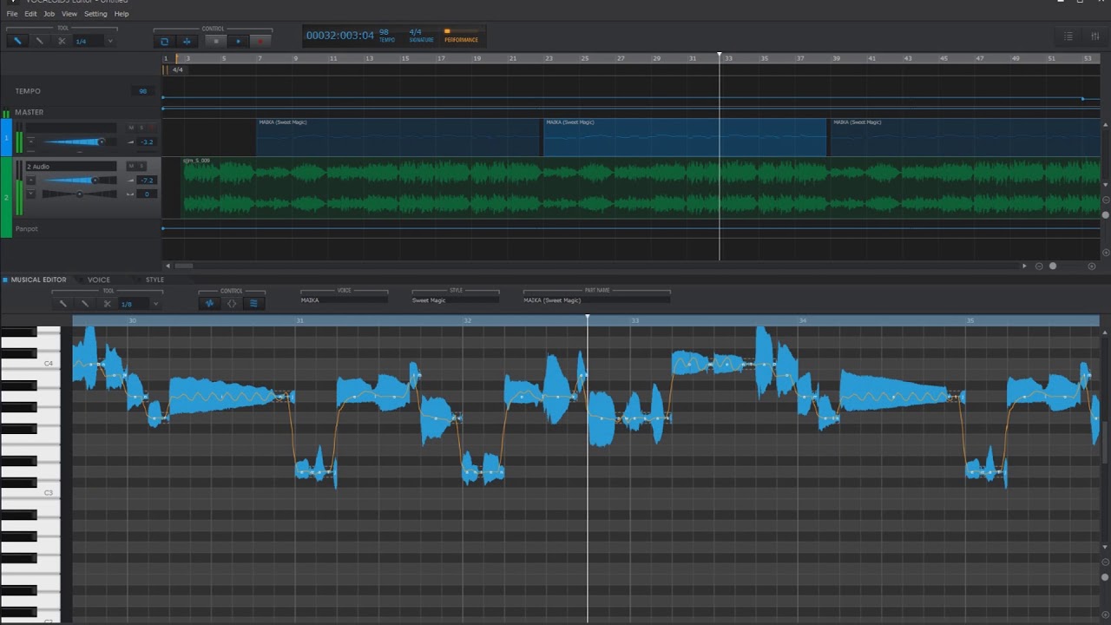This screenshot has height=625, width=1111.
Task: Toggle the brackets button in editor Control
Action: pyautogui.click(x=232, y=304)
